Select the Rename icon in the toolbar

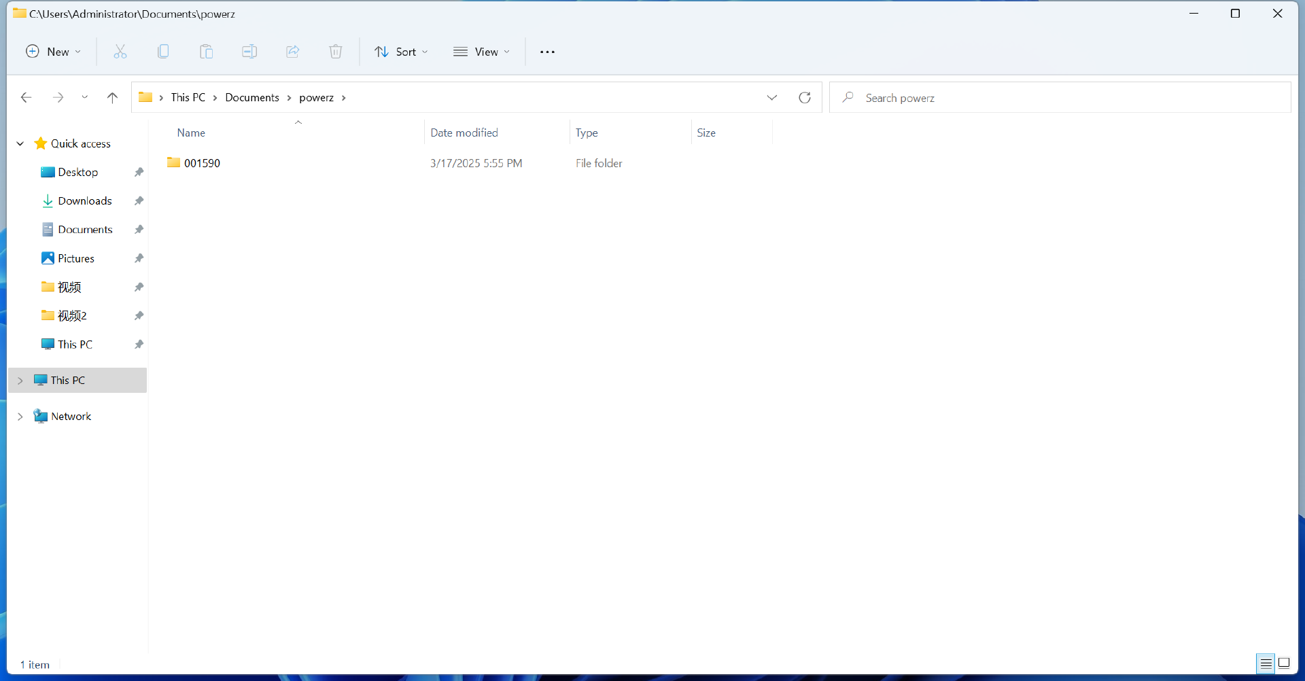[249, 51]
